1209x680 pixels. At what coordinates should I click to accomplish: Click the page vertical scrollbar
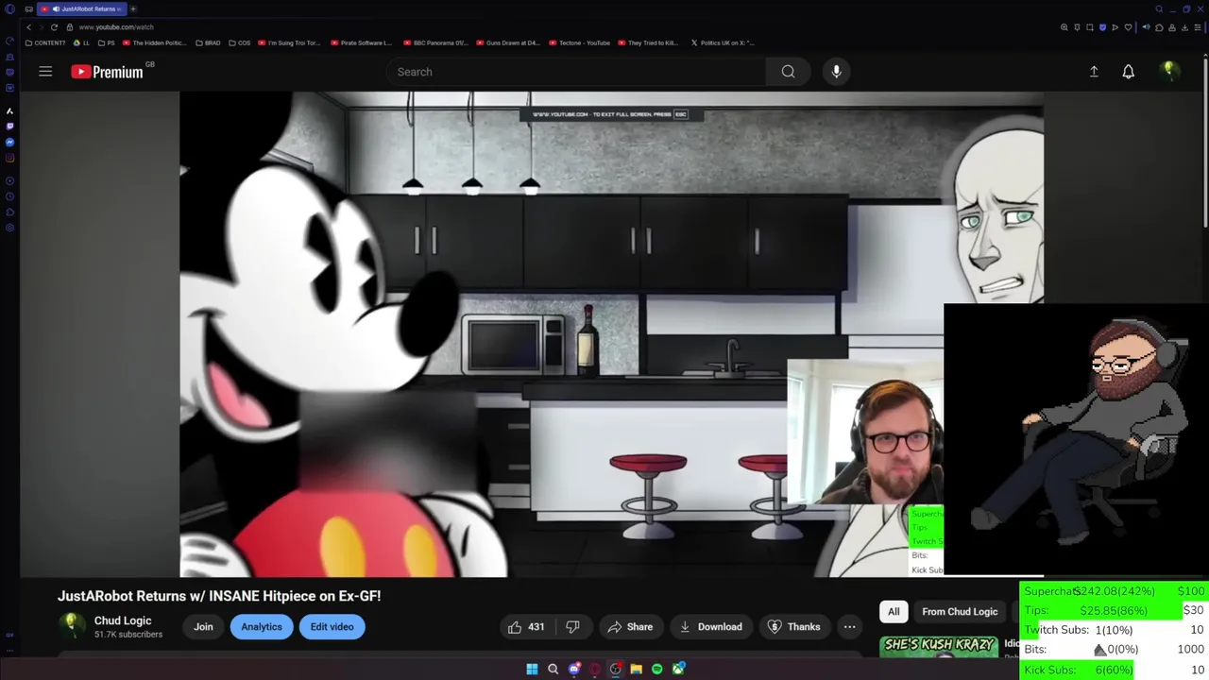click(1205, 142)
